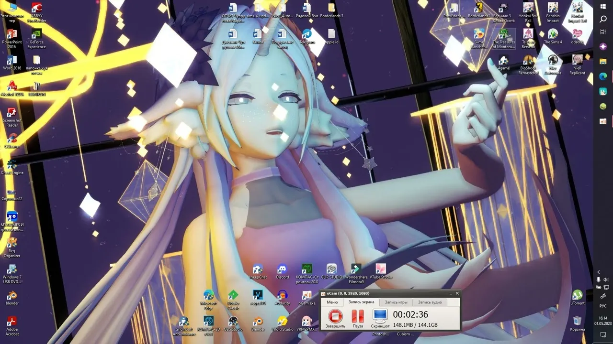
Task: Select the Slime Rancher game icon
Action: click(x=479, y=39)
